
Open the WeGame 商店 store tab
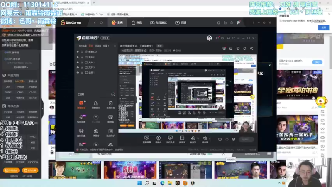[x=137, y=22]
